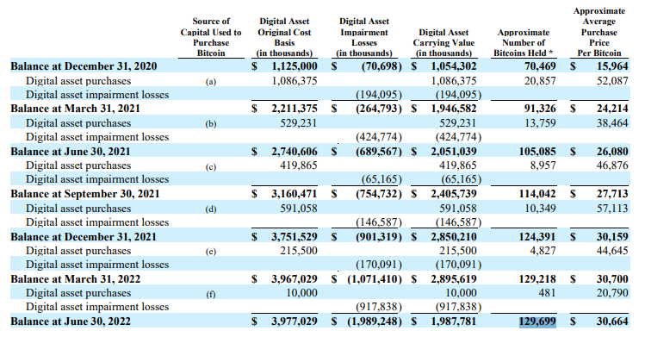Select the Balance at December 31, 2020 row label
The height and width of the screenshot is (337, 645).
point(84,66)
